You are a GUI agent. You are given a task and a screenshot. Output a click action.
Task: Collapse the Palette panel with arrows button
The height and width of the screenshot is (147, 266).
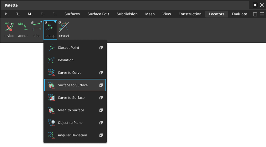(255, 5)
